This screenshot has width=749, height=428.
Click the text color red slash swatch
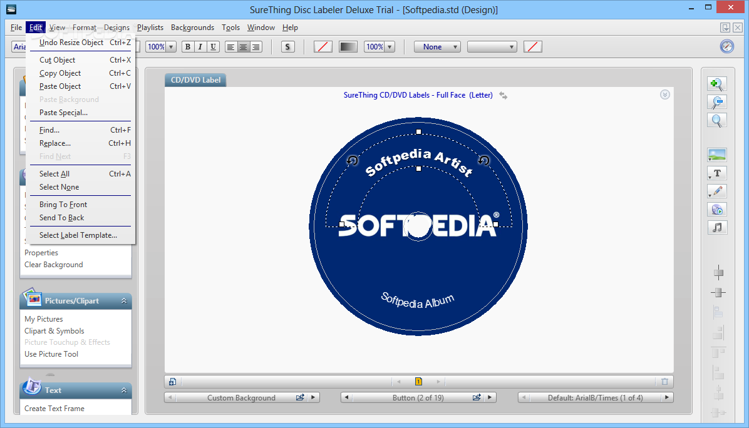click(x=323, y=47)
